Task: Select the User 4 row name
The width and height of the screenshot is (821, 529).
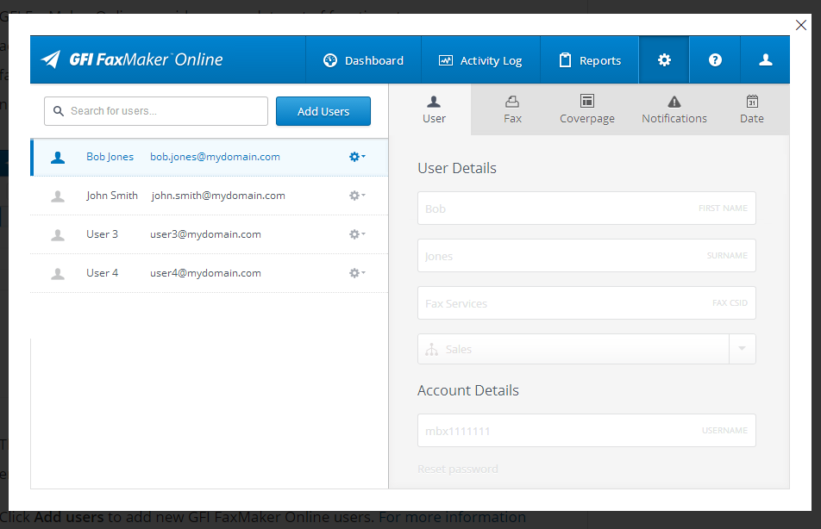Action: 102,272
